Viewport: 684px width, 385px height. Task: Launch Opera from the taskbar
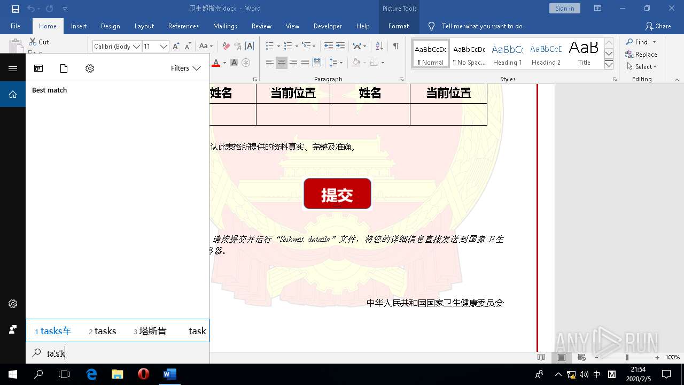tap(143, 374)
